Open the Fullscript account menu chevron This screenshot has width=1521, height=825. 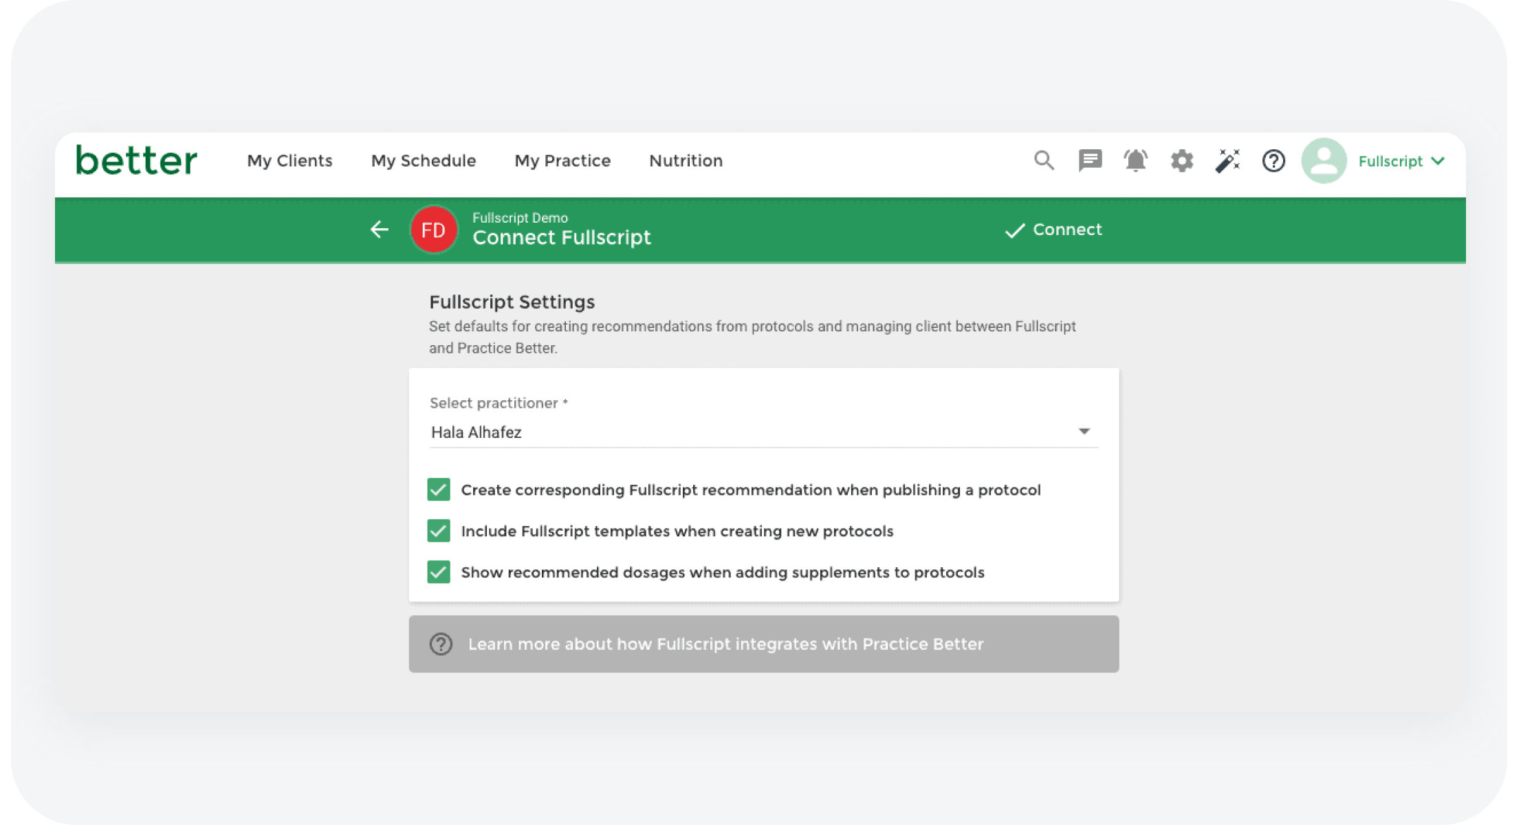(1438, 161)
